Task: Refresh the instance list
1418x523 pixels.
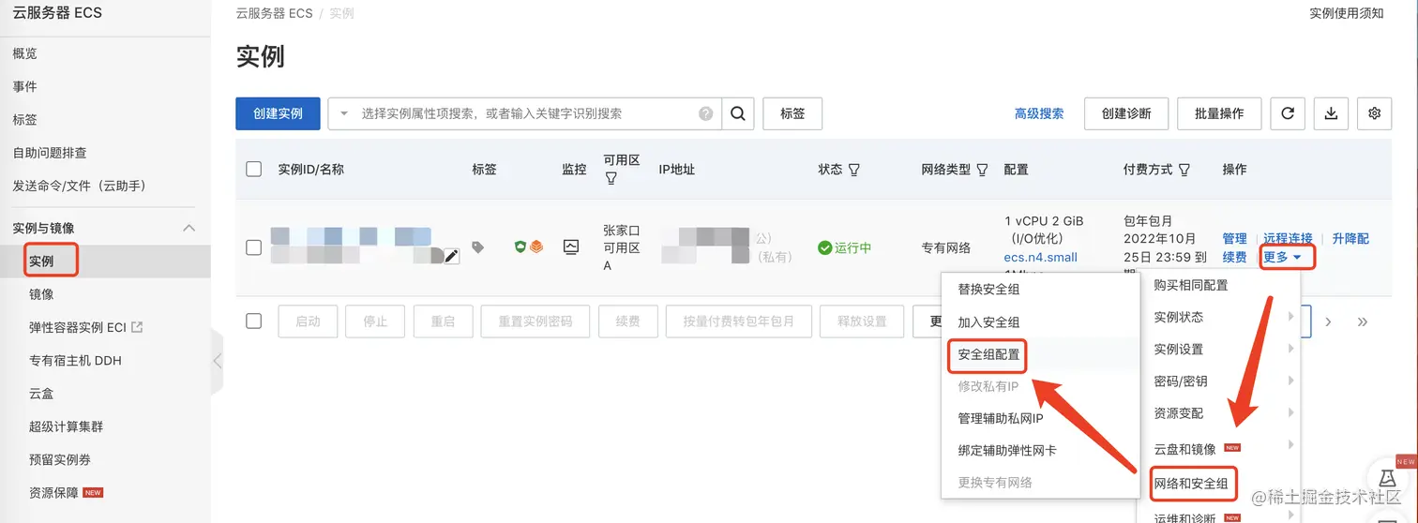Action: pyautogui.click(x=1288, y=113)
